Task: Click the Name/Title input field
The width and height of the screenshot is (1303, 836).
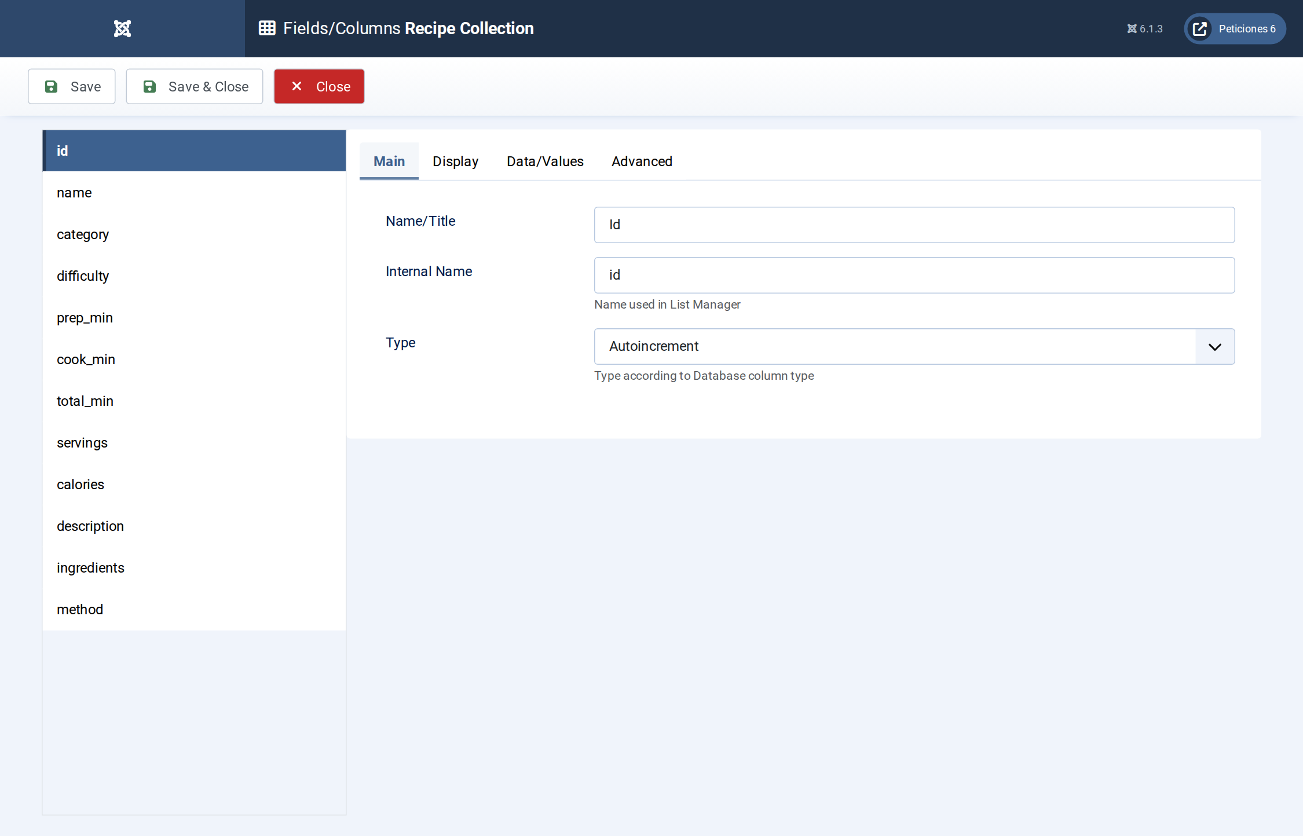Action: 914,225
